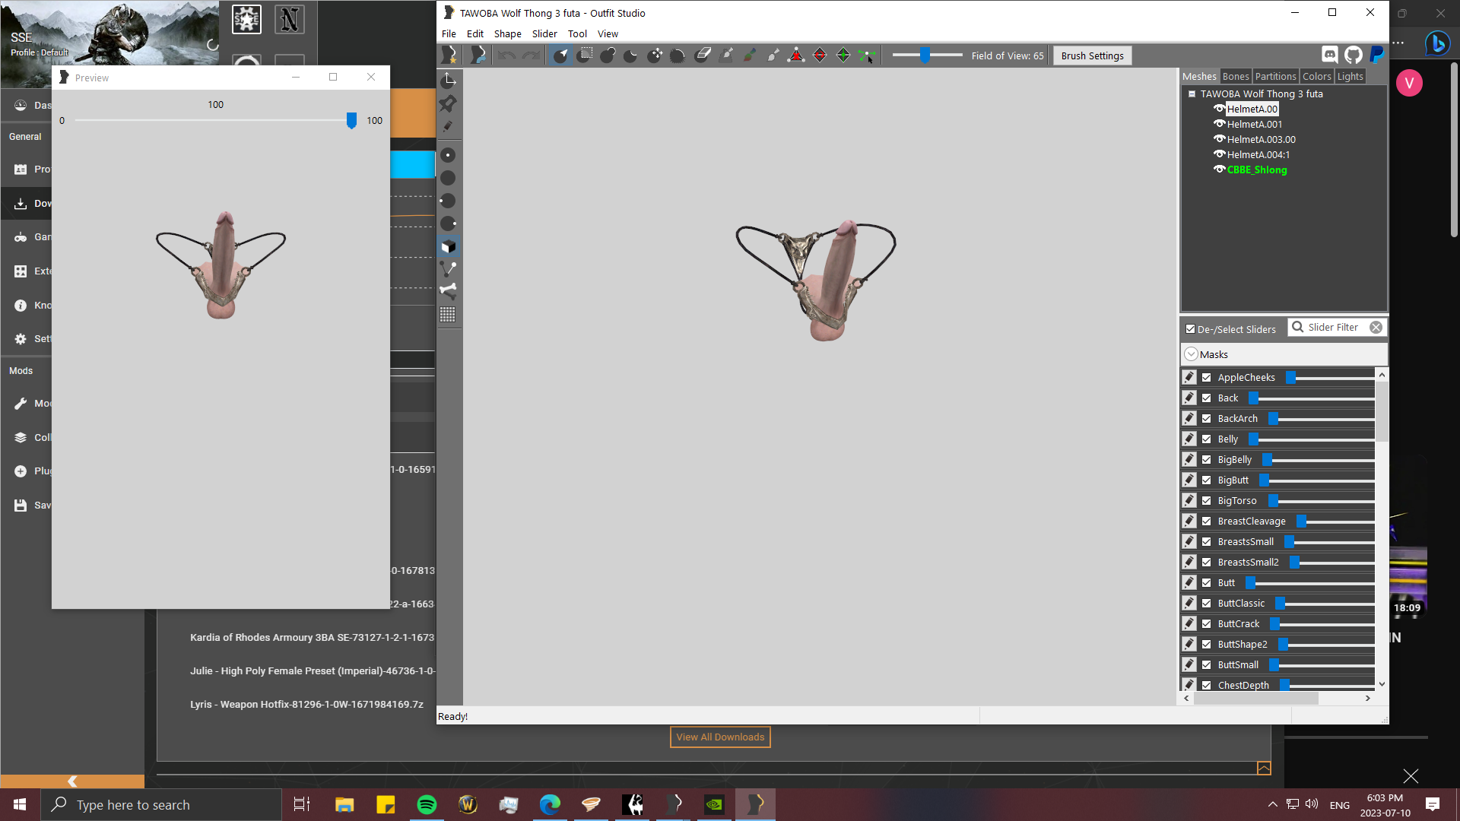The width and height of the screenshot is (1460, 821).
Task: Uncheck the BigButt slider checkbox
Action: coord(1207,480)
